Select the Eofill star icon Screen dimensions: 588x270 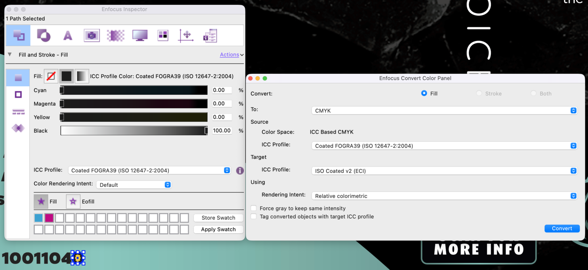pyautogui.click(x=73, y=201)
